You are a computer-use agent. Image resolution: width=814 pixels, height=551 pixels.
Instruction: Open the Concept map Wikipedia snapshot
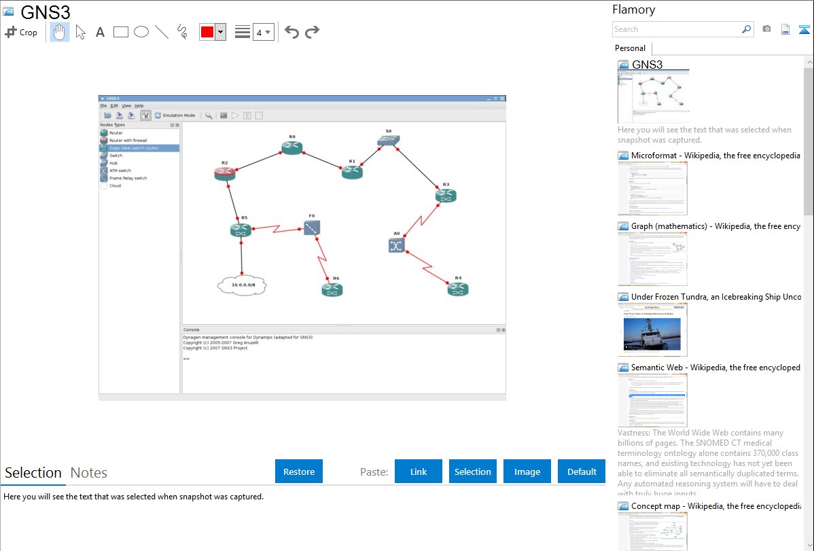(x=652, y=531)
